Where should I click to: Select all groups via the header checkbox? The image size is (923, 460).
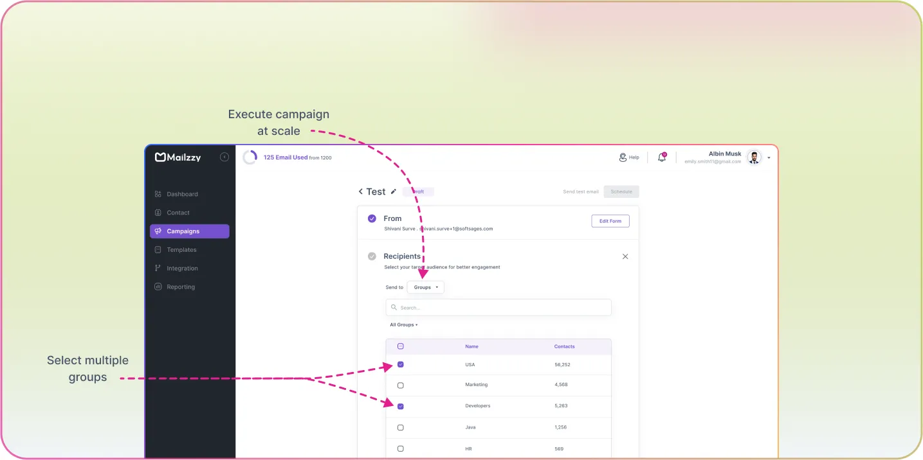[400, 346]
